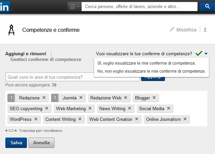Expand the blue arrow endorsement visibility dropdown

click(206, 54)
